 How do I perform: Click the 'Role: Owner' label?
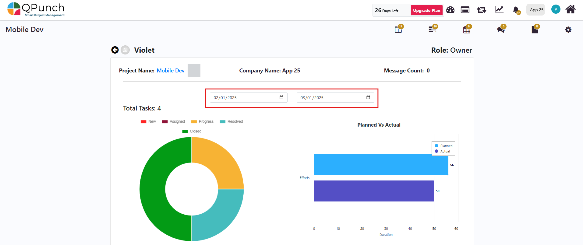tap(451, 50)
